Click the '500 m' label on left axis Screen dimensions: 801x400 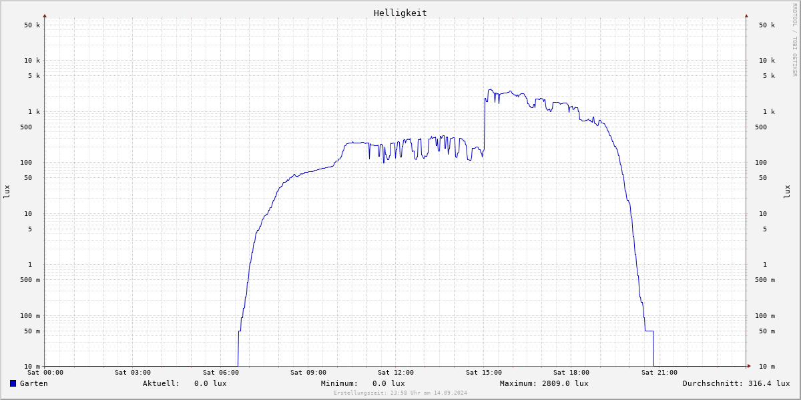(x=30, y=280)
